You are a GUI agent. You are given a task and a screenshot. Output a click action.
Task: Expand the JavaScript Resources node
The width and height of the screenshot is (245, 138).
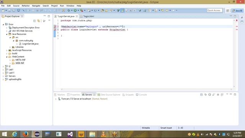coord(7,50)
